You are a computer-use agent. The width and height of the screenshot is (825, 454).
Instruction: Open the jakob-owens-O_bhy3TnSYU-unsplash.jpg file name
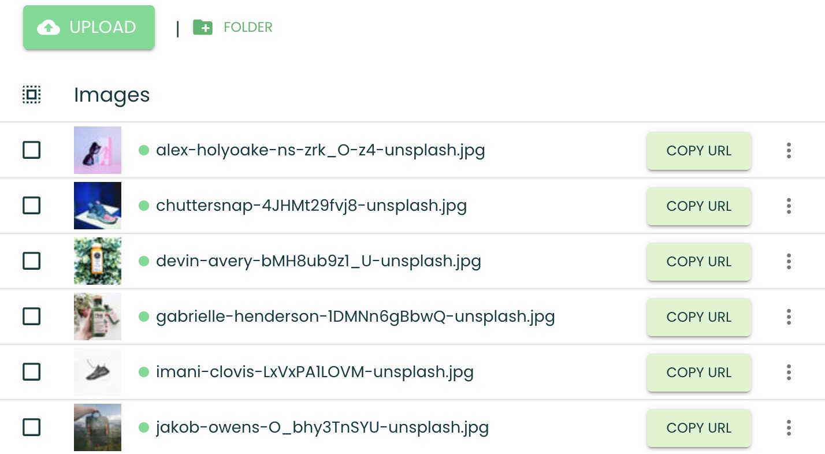pos(322,428)
